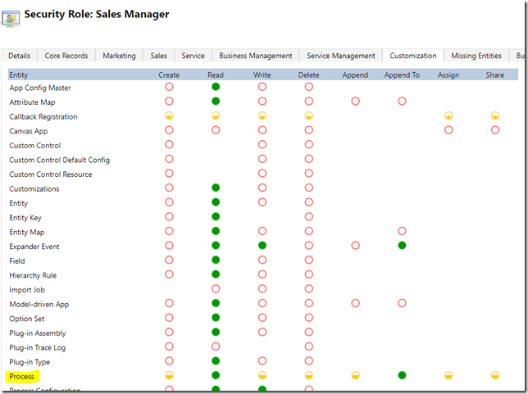Select the Customization tab
Screen dimensions: 528x394
pos(413,56)
